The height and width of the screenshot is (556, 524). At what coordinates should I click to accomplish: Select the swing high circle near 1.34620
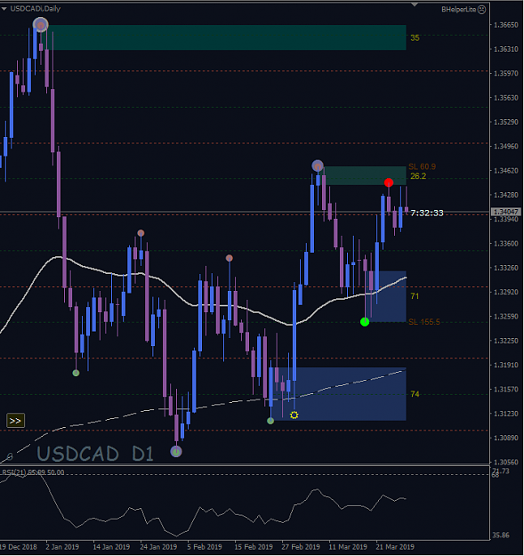pyautogui.click(x=318, y=166)
